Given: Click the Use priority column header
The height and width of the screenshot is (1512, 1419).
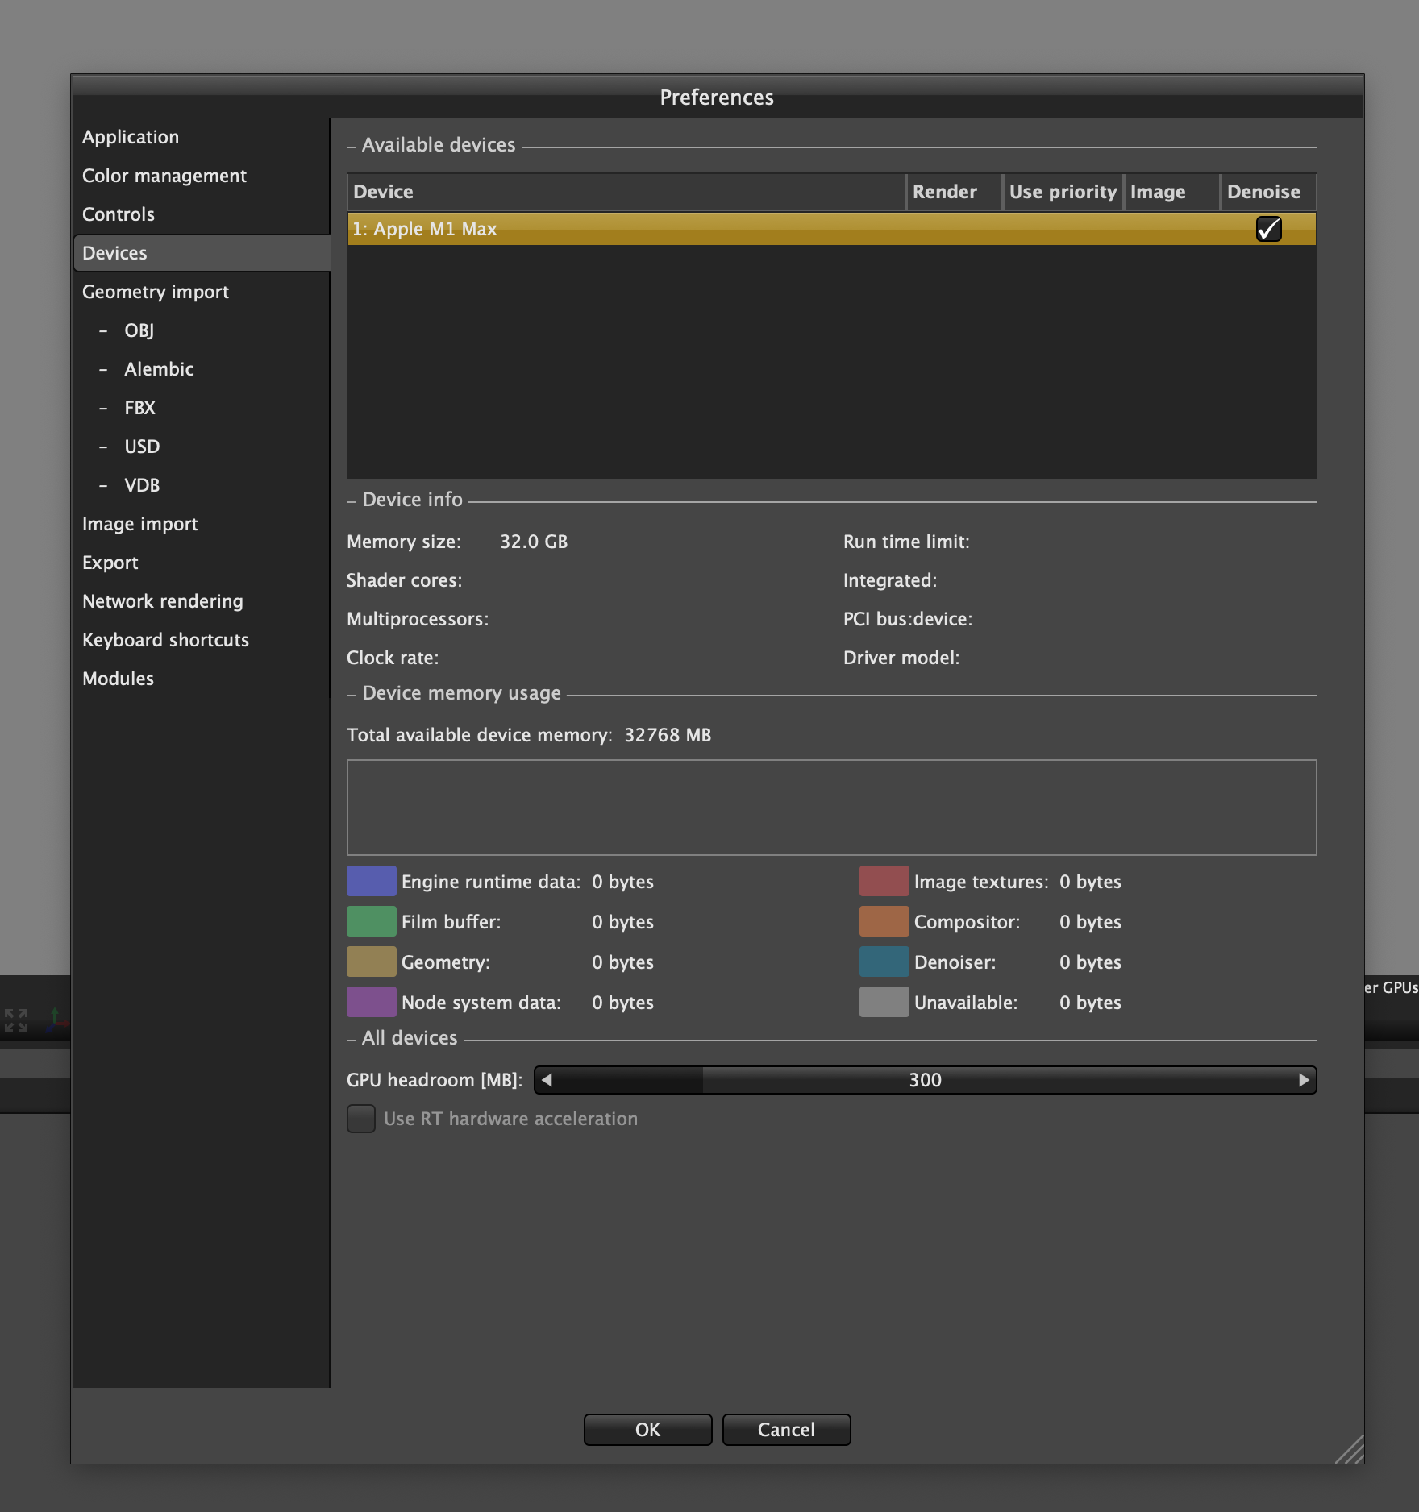Looking at the screenshot, I should pyautogui.click(x=1063, y=192).
